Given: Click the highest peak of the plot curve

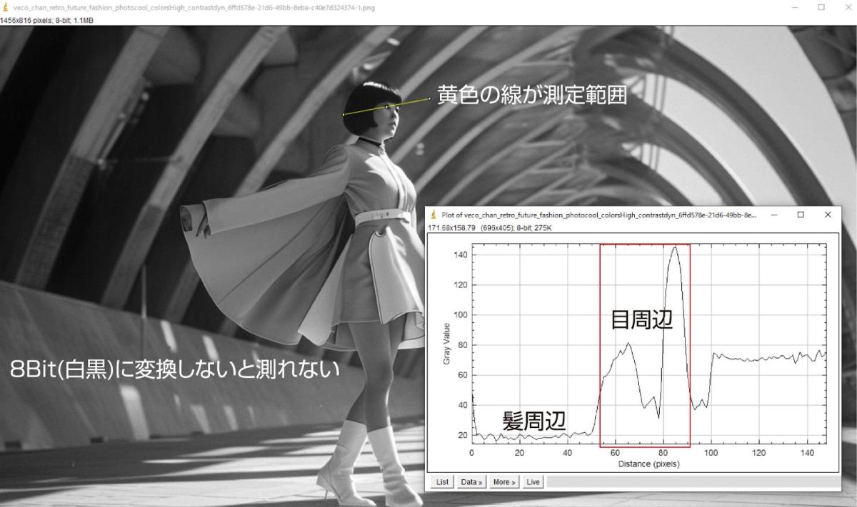Looking at the screenshot, I should pyautogui.click(x=675, y=247).
